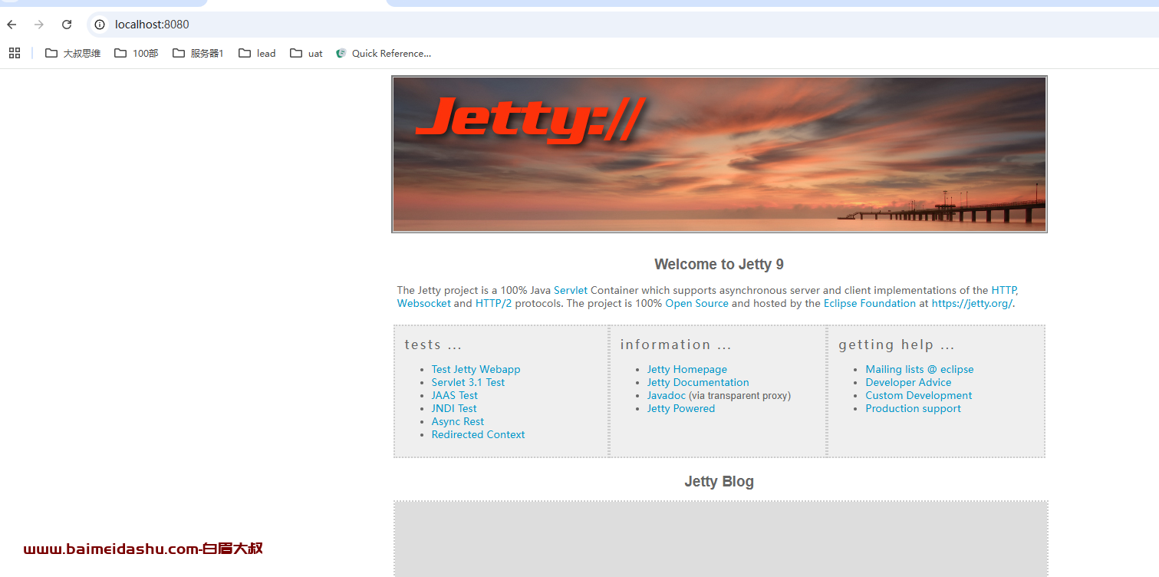View site information icon in address bar
1159x577 pixels.
click(100, 25)
